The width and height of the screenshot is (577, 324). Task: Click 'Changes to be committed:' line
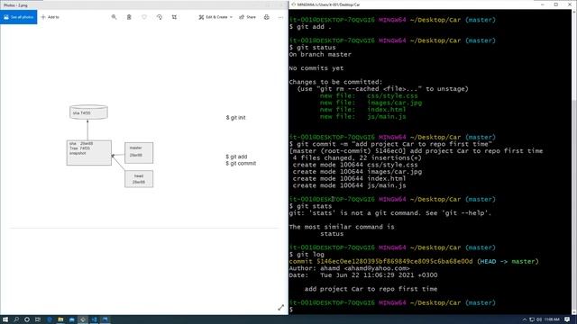point(335,82)
